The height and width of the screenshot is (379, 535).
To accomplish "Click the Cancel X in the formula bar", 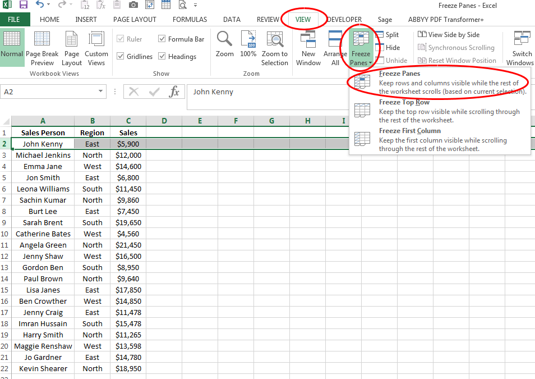I will pos(133,92).
